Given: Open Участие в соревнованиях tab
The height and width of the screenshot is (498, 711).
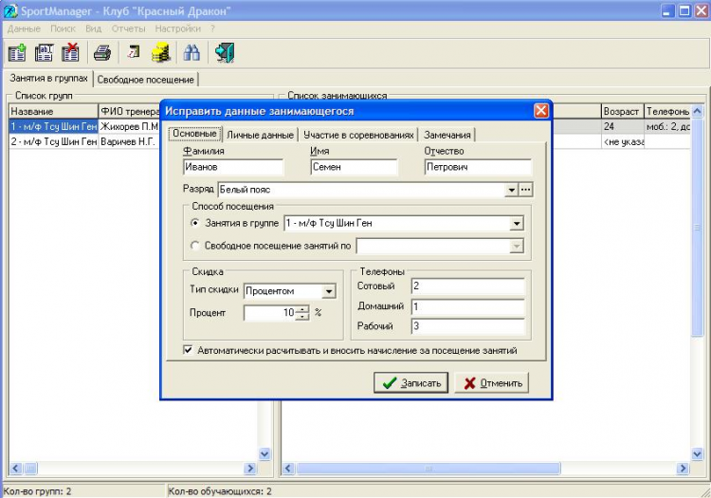Looking at the screenshot, I should [x=358, y=135].
